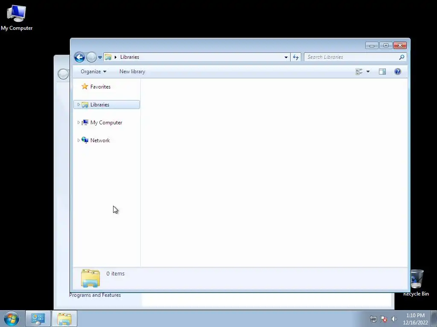Image resolution: width=437 pixels, height=327 pixels.
Task: Click the 0 items status text
Action: click(x=115, y=274)
